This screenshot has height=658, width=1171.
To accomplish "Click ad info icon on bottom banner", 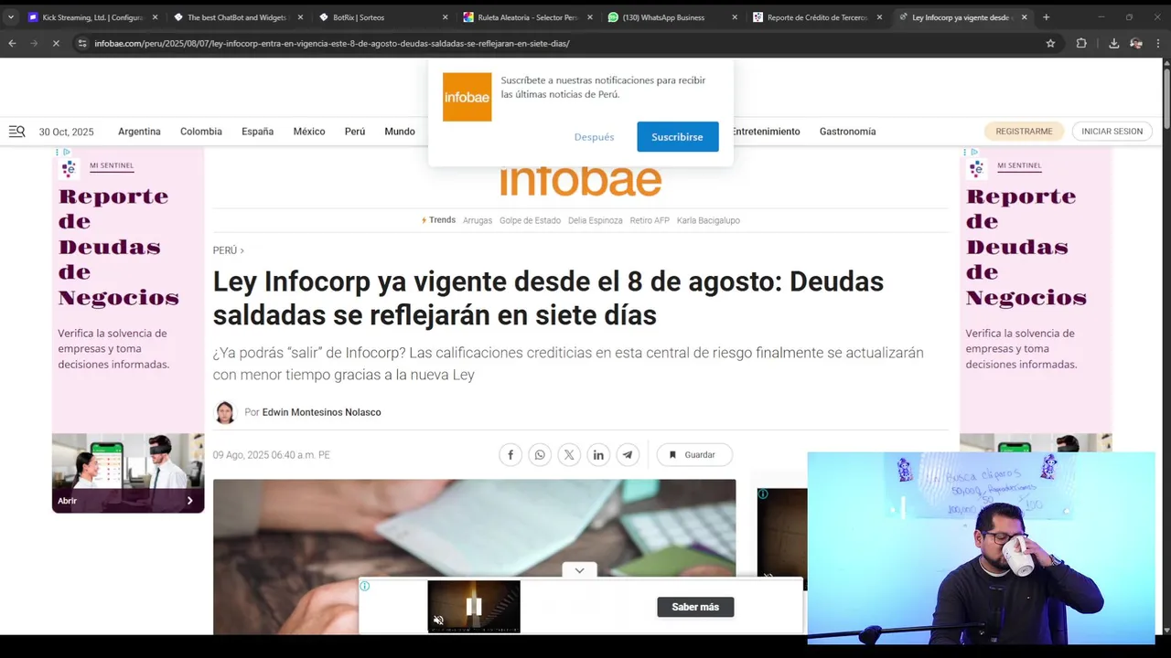I will point(365,586).
